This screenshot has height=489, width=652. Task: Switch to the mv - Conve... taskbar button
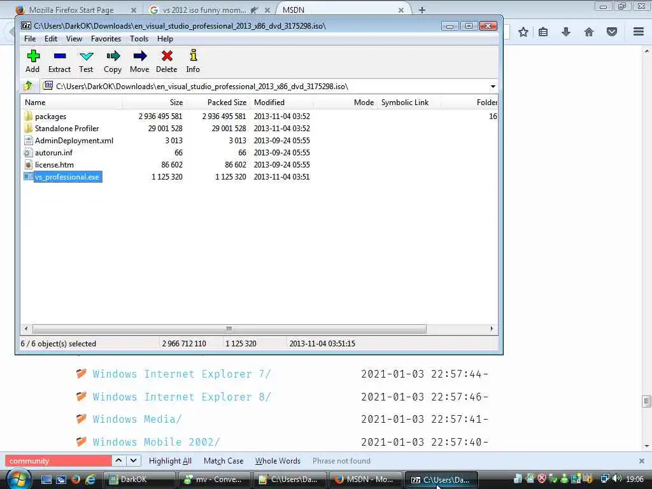(x=214, y=479)
